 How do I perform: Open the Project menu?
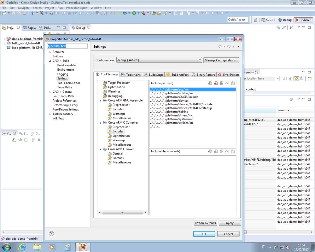[50, 8]
